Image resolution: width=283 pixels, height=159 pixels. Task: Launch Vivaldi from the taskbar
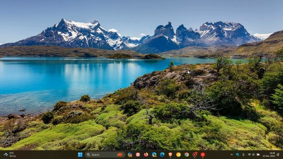(x=138, y=155)
